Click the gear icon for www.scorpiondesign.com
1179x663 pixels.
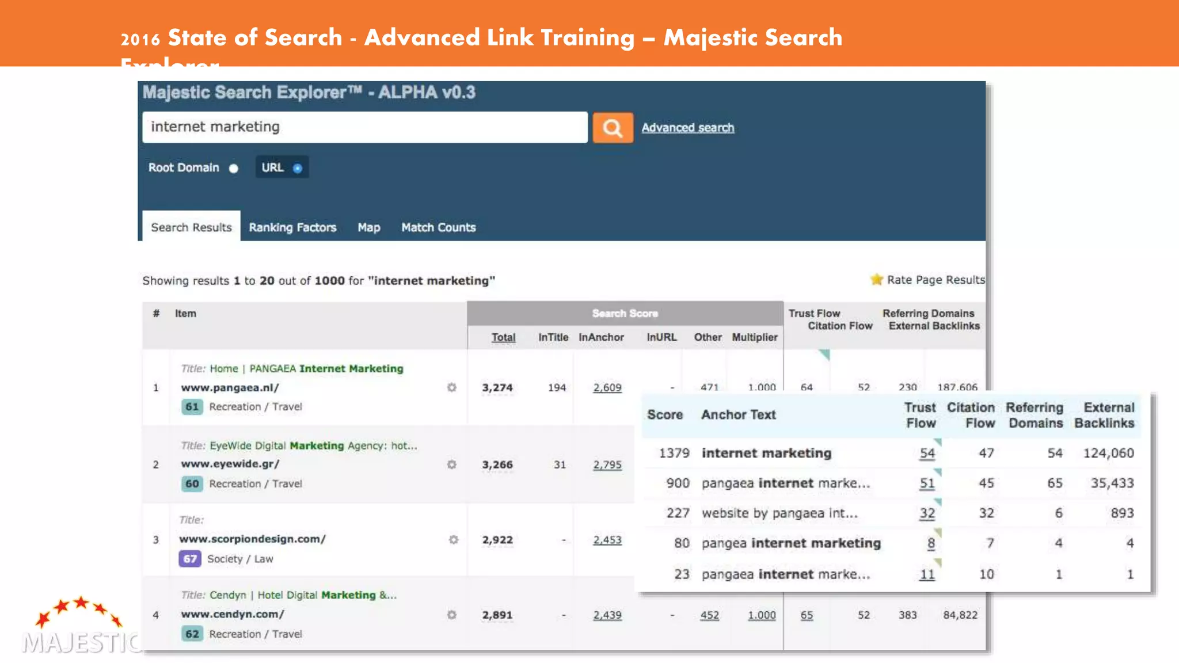454,539
